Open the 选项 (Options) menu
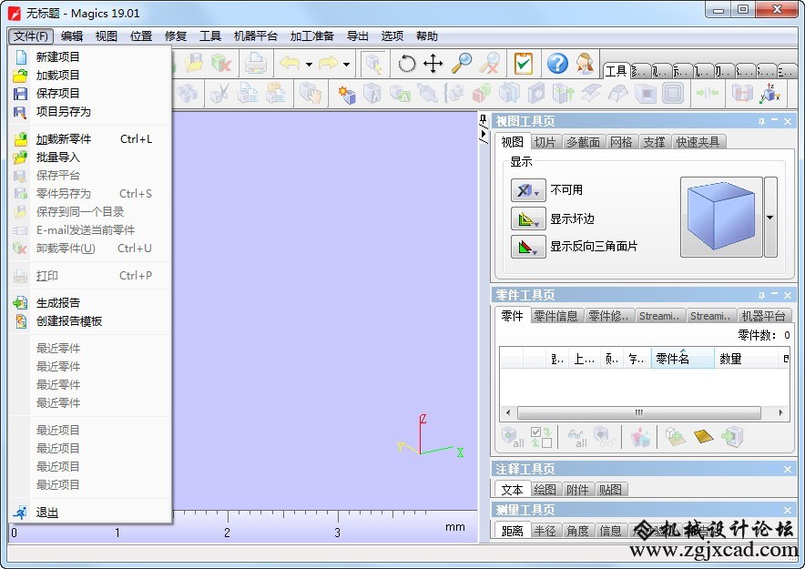 coord(392,36)
